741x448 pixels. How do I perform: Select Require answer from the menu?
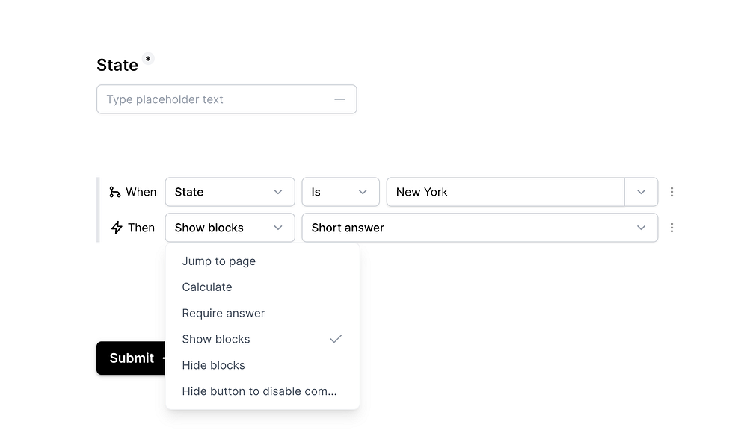pyautogui.click(x=224, y=313)
